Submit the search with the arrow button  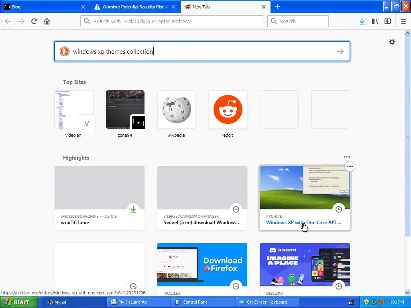340,51
